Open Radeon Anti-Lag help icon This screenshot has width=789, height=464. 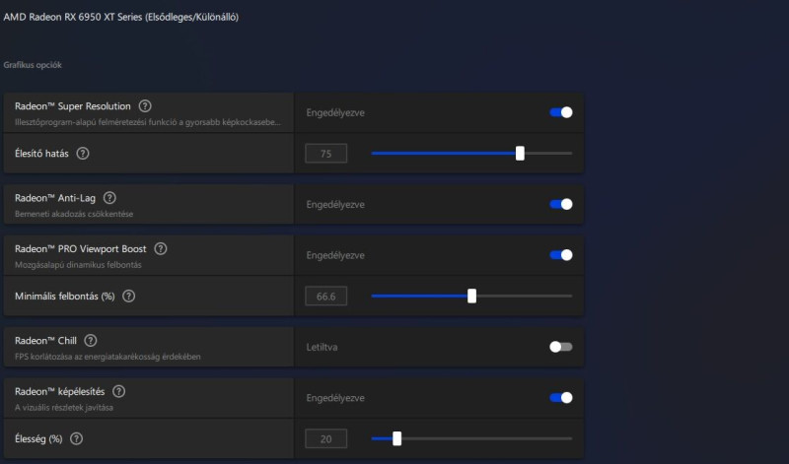(x=109, y=198)
